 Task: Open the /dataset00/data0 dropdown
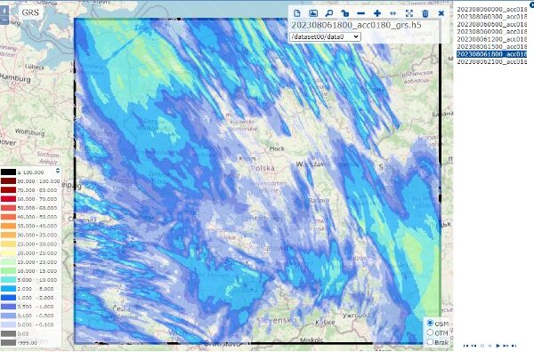coord(325,36)
